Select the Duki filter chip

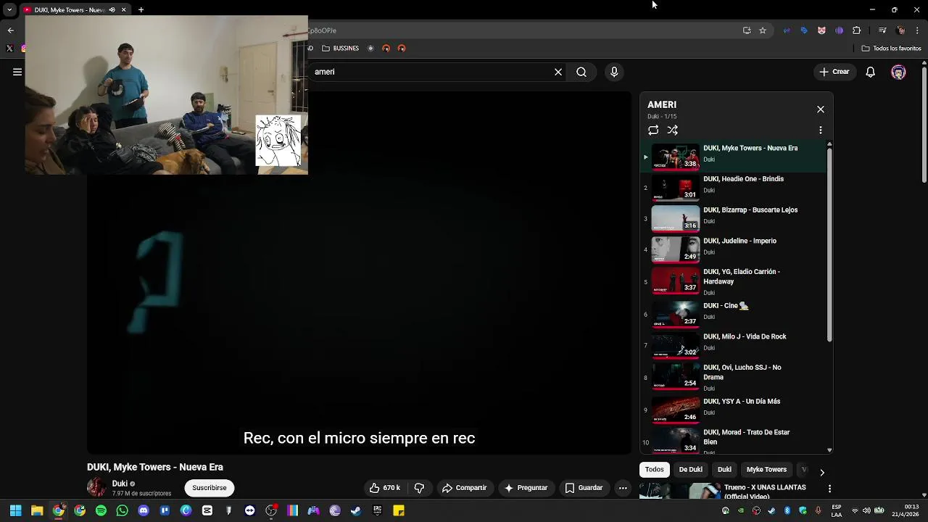pos(724,470)
